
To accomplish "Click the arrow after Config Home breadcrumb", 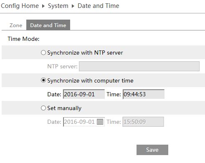I will [x=43, y=6].
